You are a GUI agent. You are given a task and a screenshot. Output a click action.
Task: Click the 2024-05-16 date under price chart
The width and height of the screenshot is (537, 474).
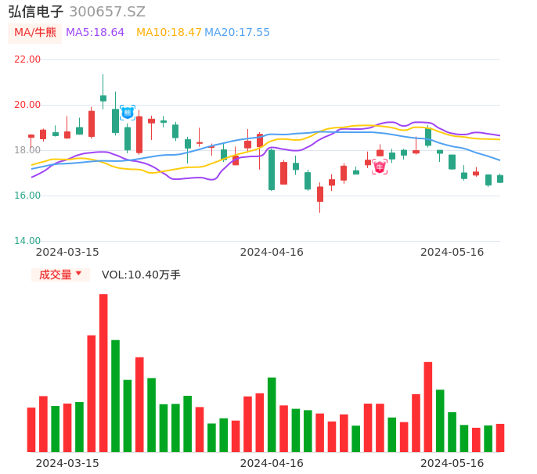[x=452, y=252]
